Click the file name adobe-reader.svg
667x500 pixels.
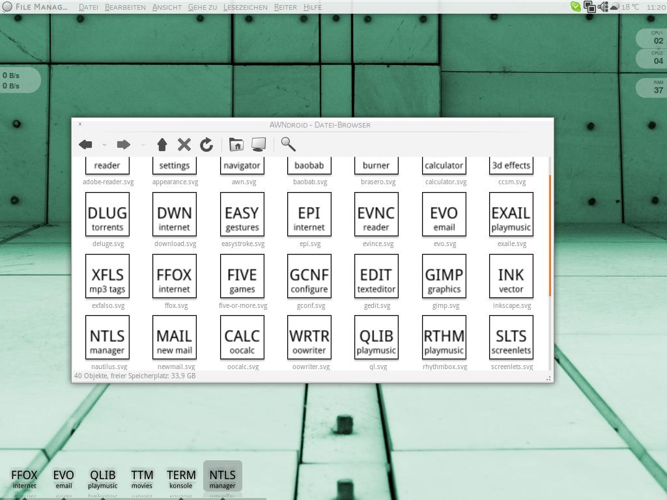coord(108,182)
